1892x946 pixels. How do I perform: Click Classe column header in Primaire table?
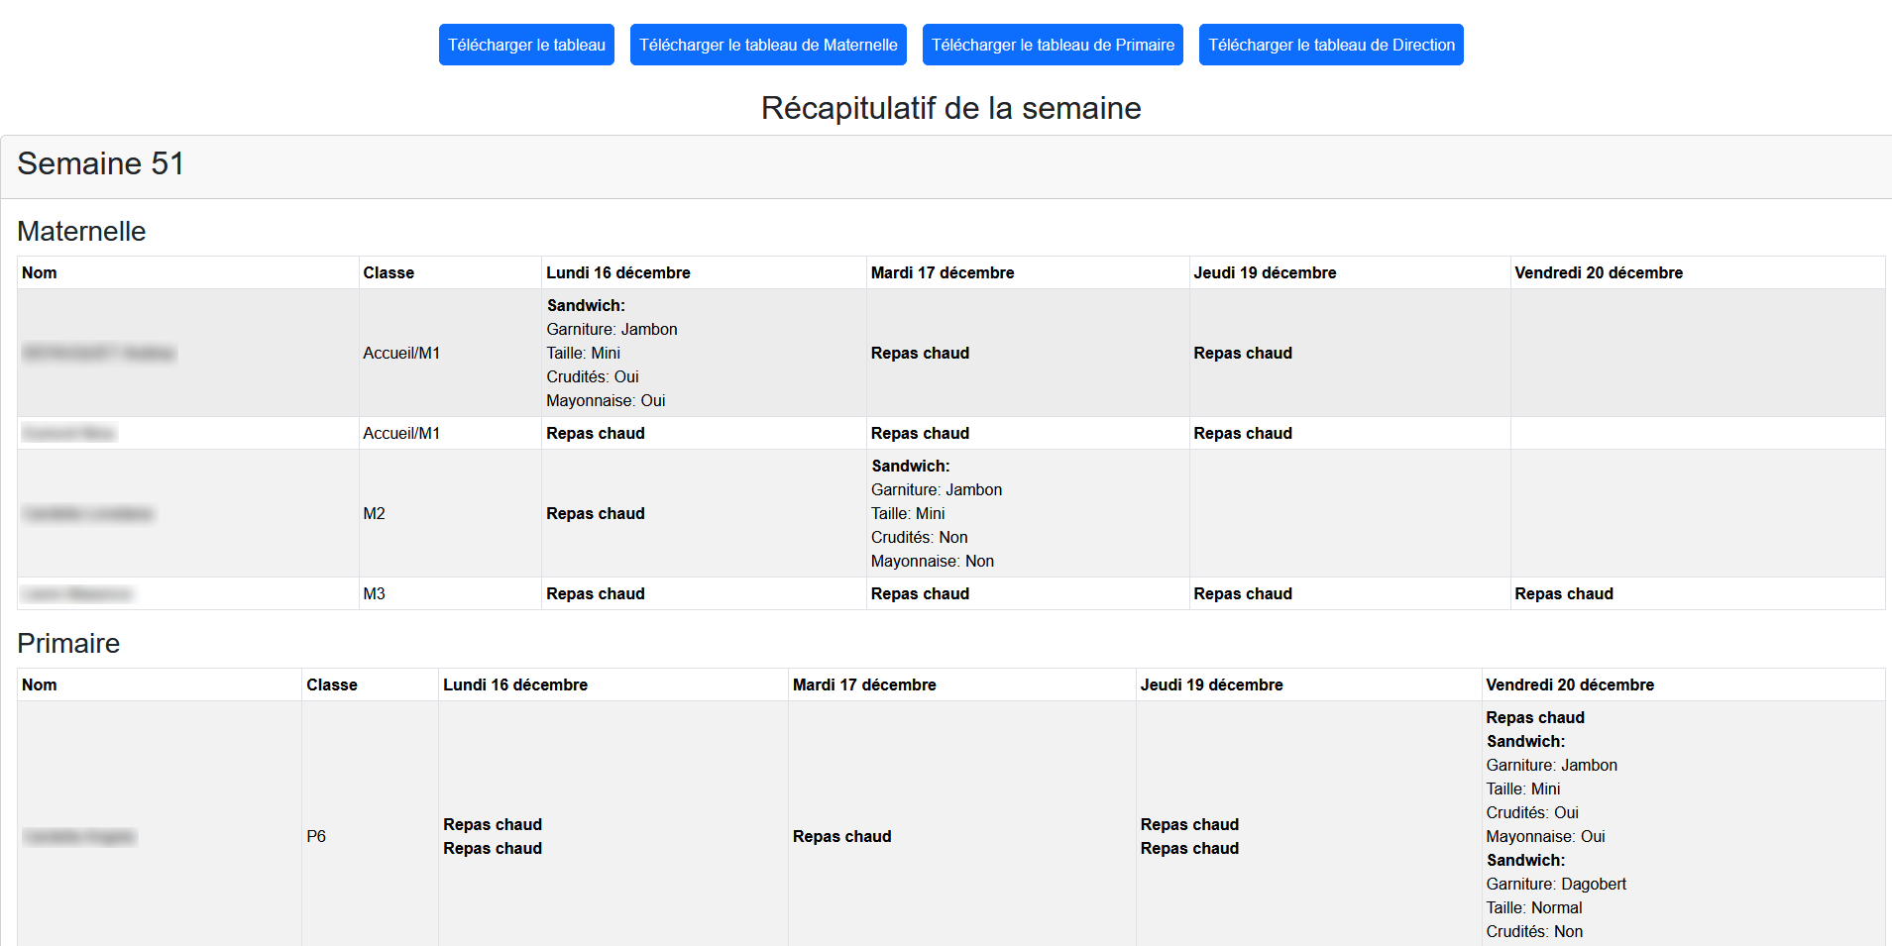tap(332, 685)
